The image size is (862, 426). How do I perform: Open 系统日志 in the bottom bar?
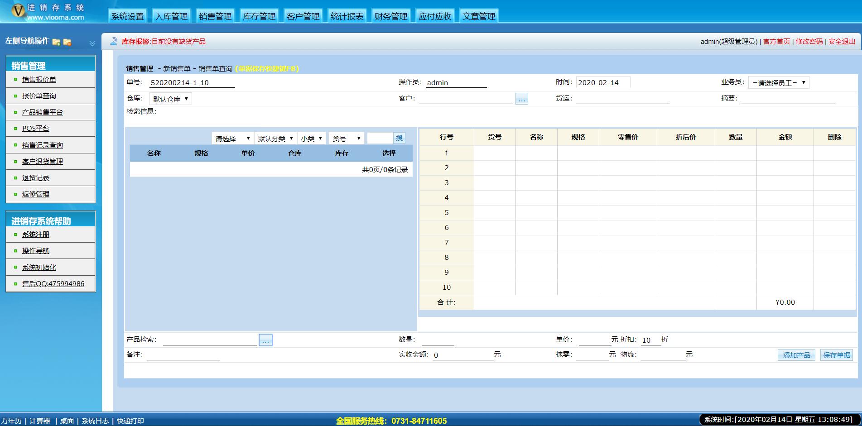95,421
